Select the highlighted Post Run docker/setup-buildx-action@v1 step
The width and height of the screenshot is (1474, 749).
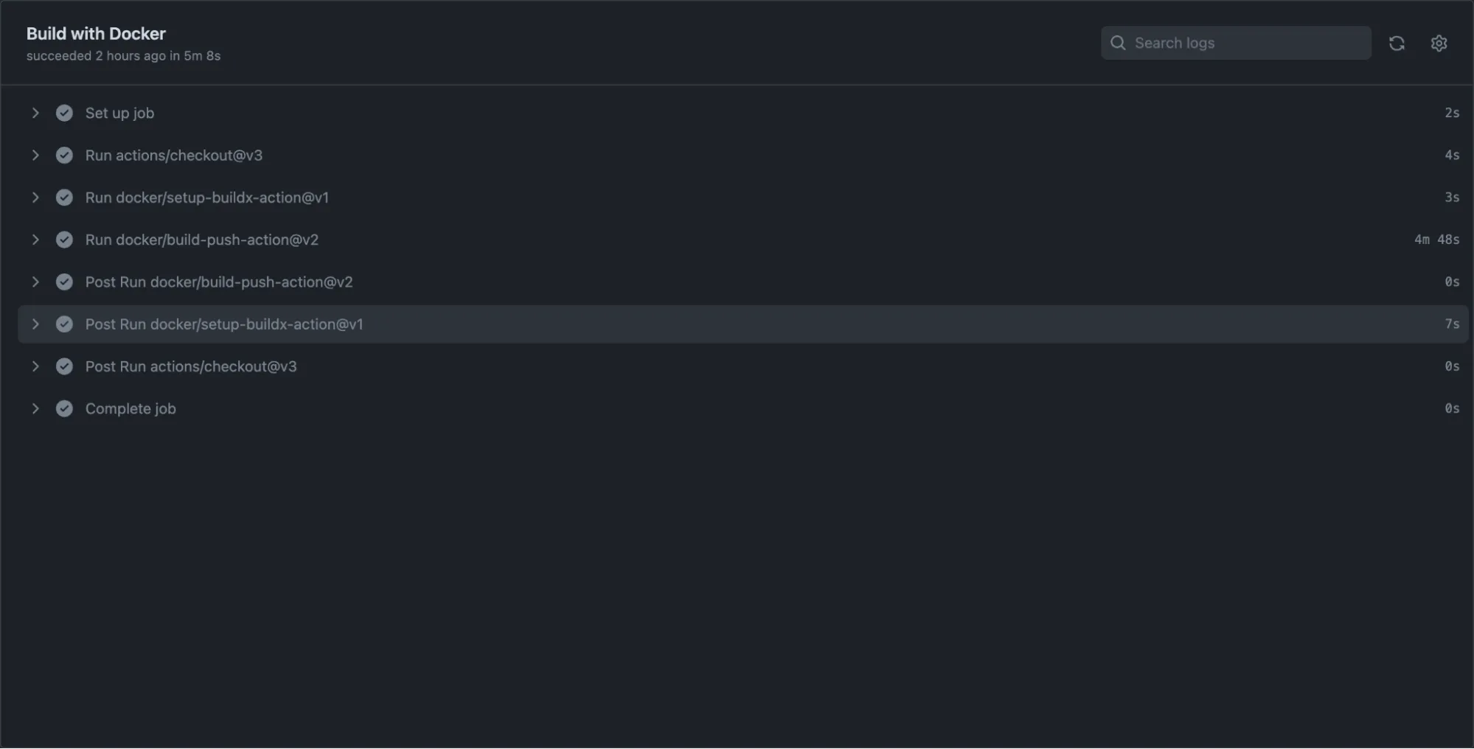(224, 324)
